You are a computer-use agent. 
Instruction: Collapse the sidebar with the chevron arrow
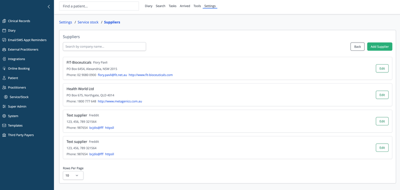49,7
